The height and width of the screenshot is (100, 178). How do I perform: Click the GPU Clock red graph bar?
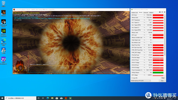pyautogui.click(x=158, y=15)
